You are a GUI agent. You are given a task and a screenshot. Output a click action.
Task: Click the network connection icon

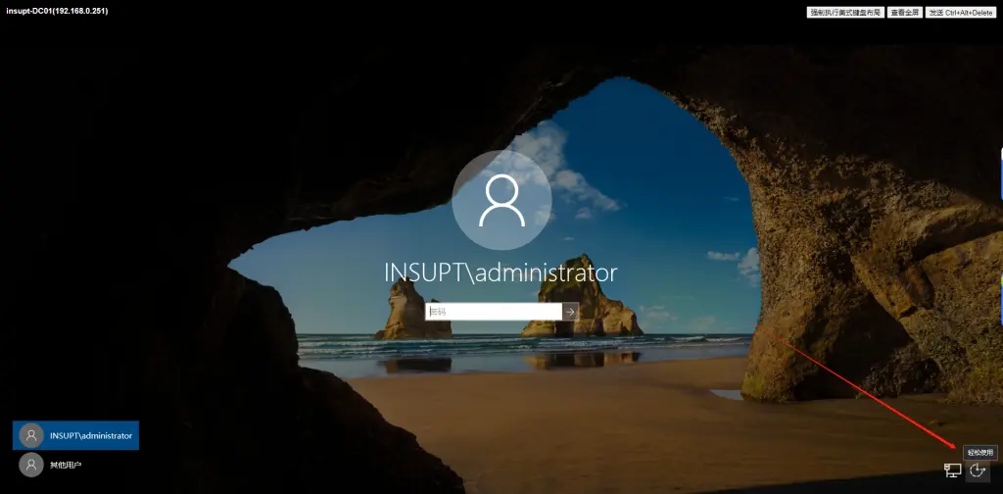pos(951,471)
